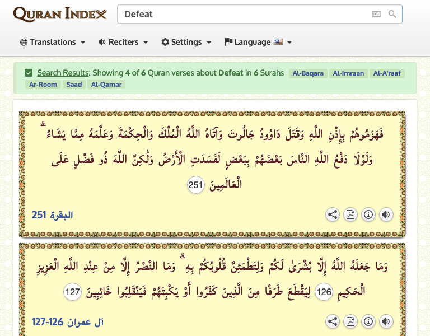Show info for Al-Baqara 251 verse

(368, 214)
